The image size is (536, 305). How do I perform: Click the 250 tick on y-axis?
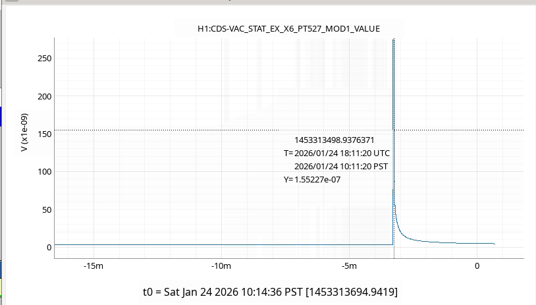[45, 59]
